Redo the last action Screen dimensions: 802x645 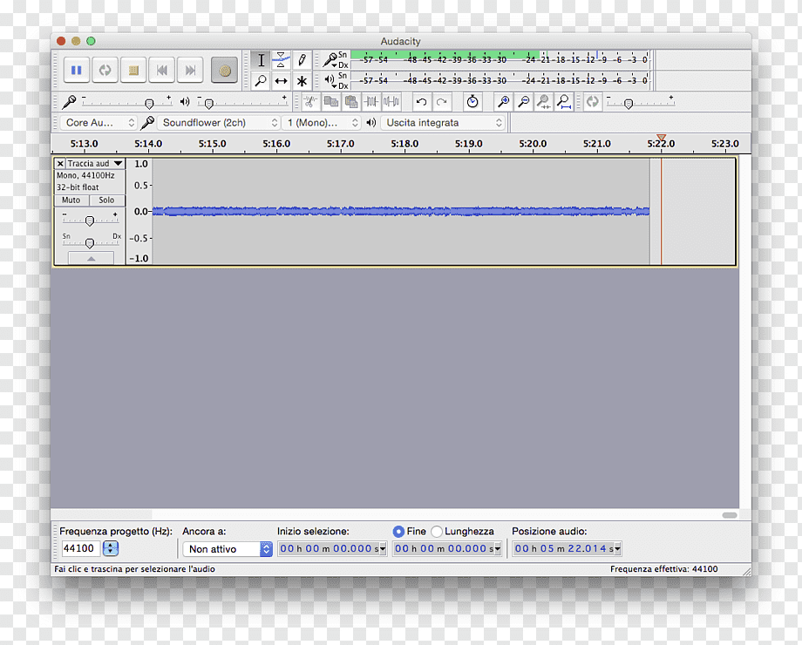442,102
